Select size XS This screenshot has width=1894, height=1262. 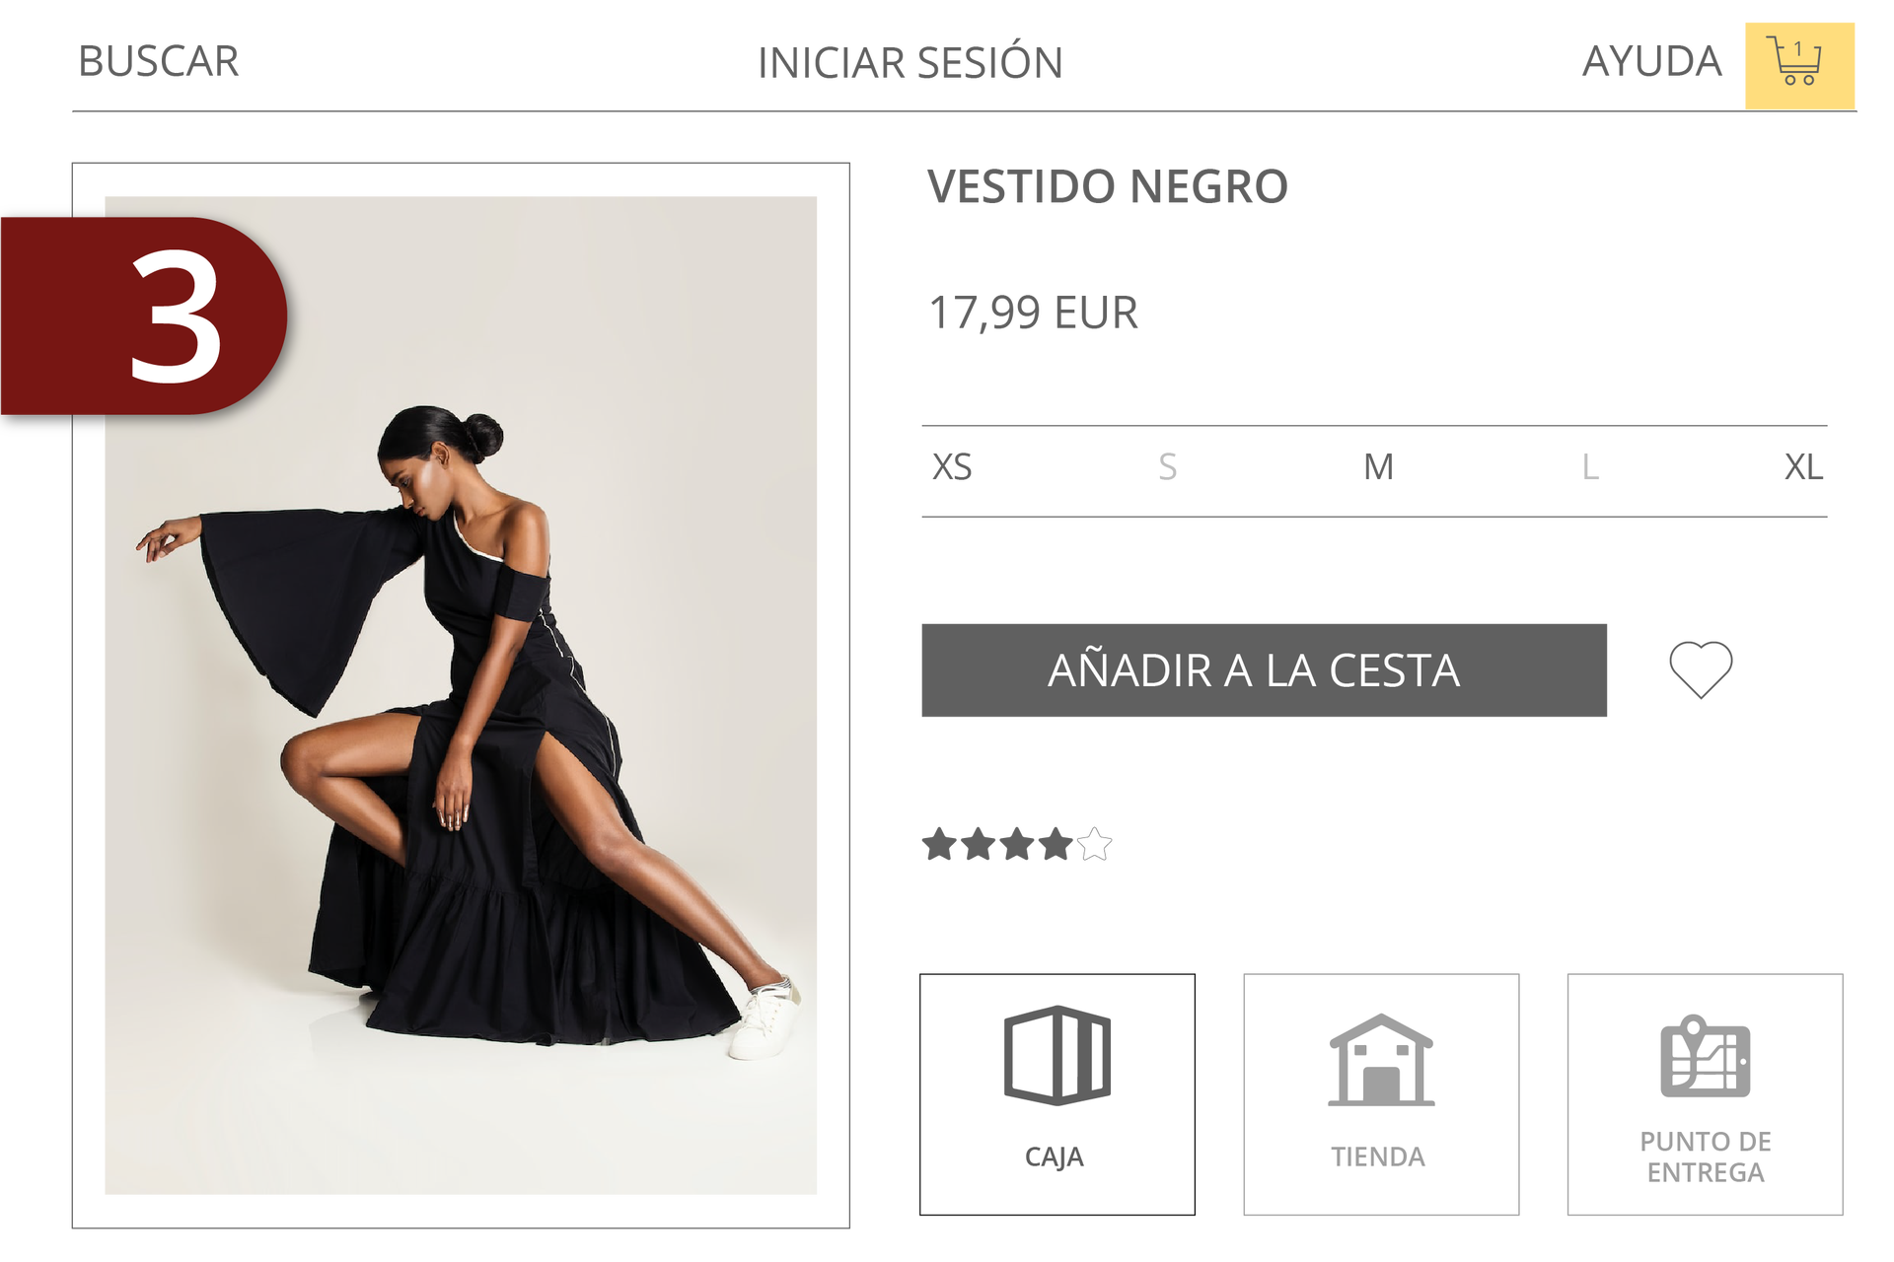coord(952,467)
